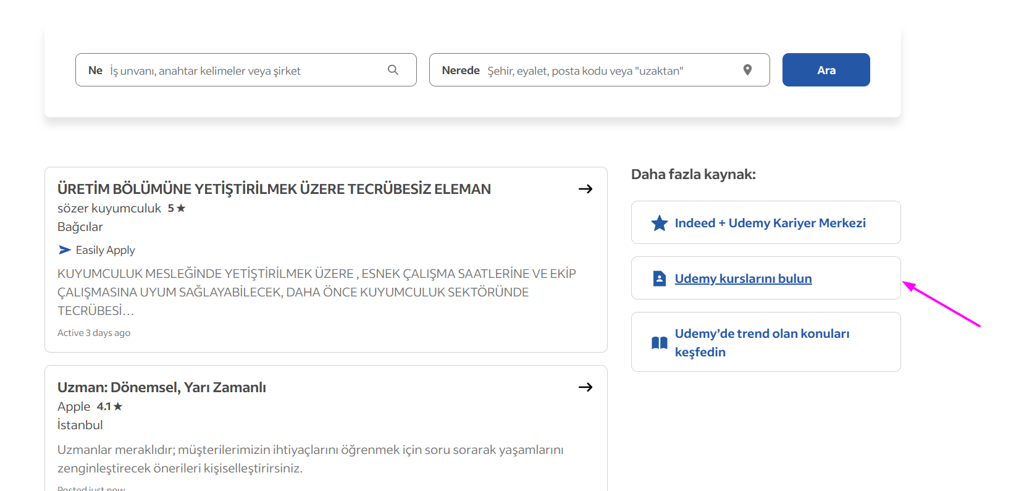Click the location pin icon in Nerede field
This screenshot has width=1032, height=491.
pyautogui.click(x=747, y=70)
